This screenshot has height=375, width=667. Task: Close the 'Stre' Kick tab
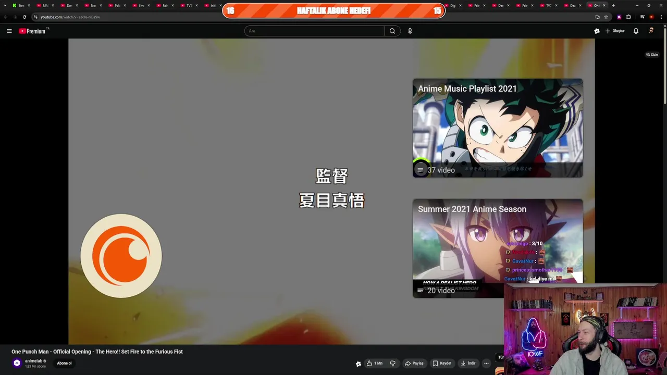pos(29,5)
